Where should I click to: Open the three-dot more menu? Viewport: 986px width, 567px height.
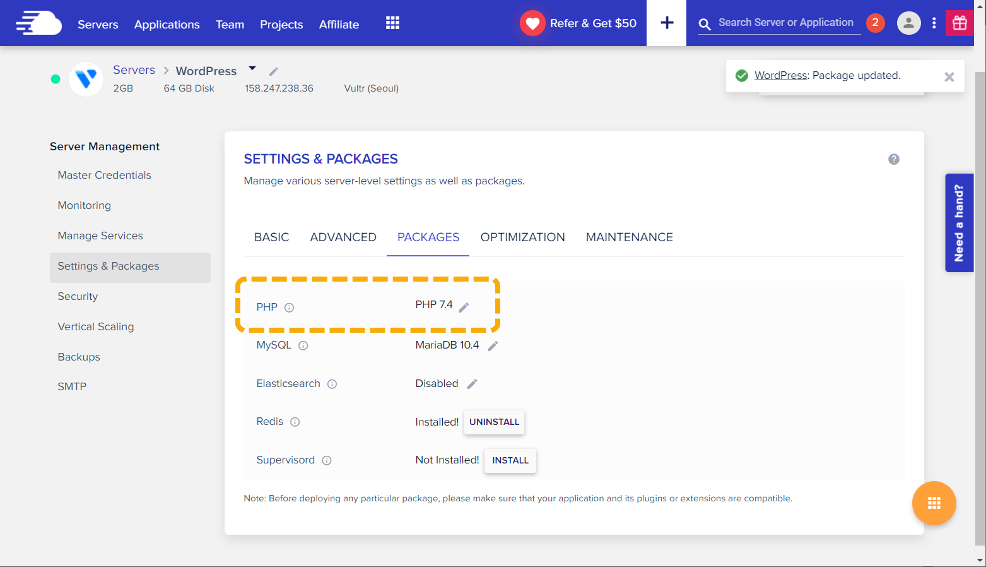coord(934,23)
